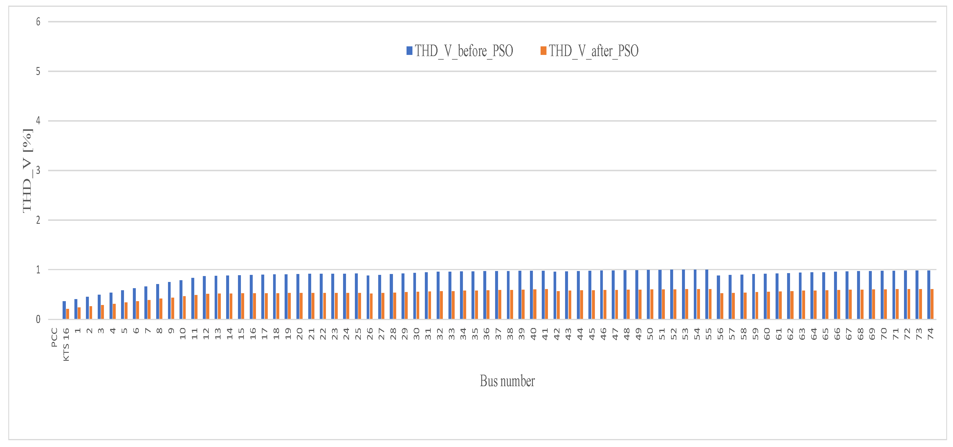This screenshot has width=953, height=447.
Task: Select the KTS 16 axis label
Action: [66, 345]
